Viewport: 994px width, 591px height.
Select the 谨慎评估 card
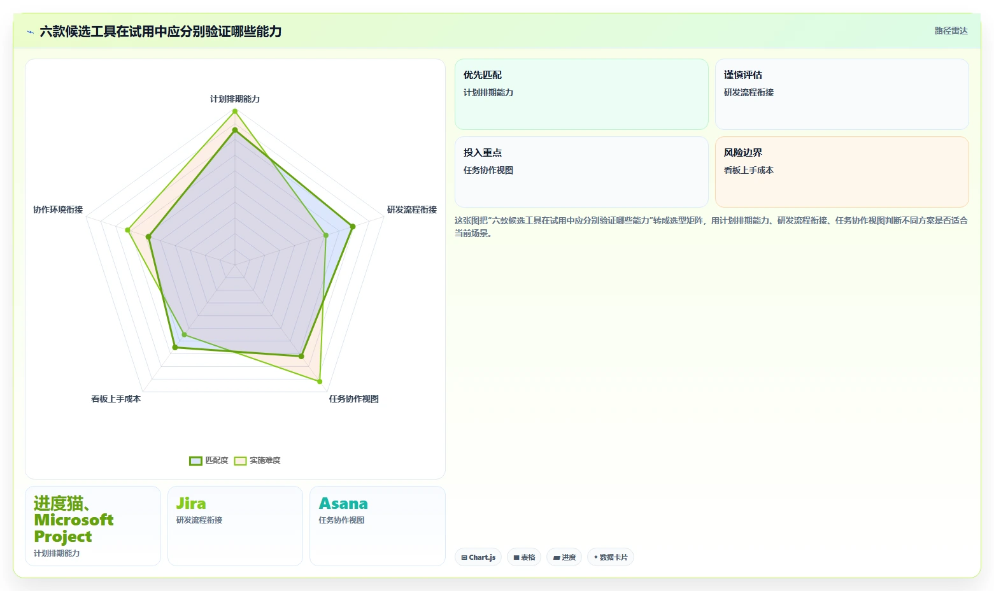[842, 94]
